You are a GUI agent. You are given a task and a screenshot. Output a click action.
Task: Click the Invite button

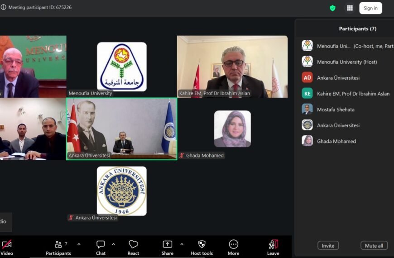[x=328, y=245]
